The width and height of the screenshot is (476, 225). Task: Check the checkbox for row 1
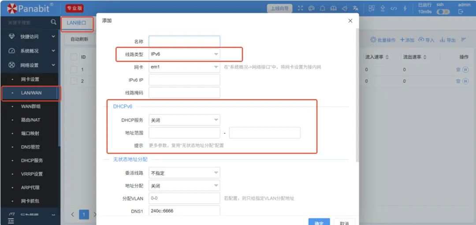[74, 69]
